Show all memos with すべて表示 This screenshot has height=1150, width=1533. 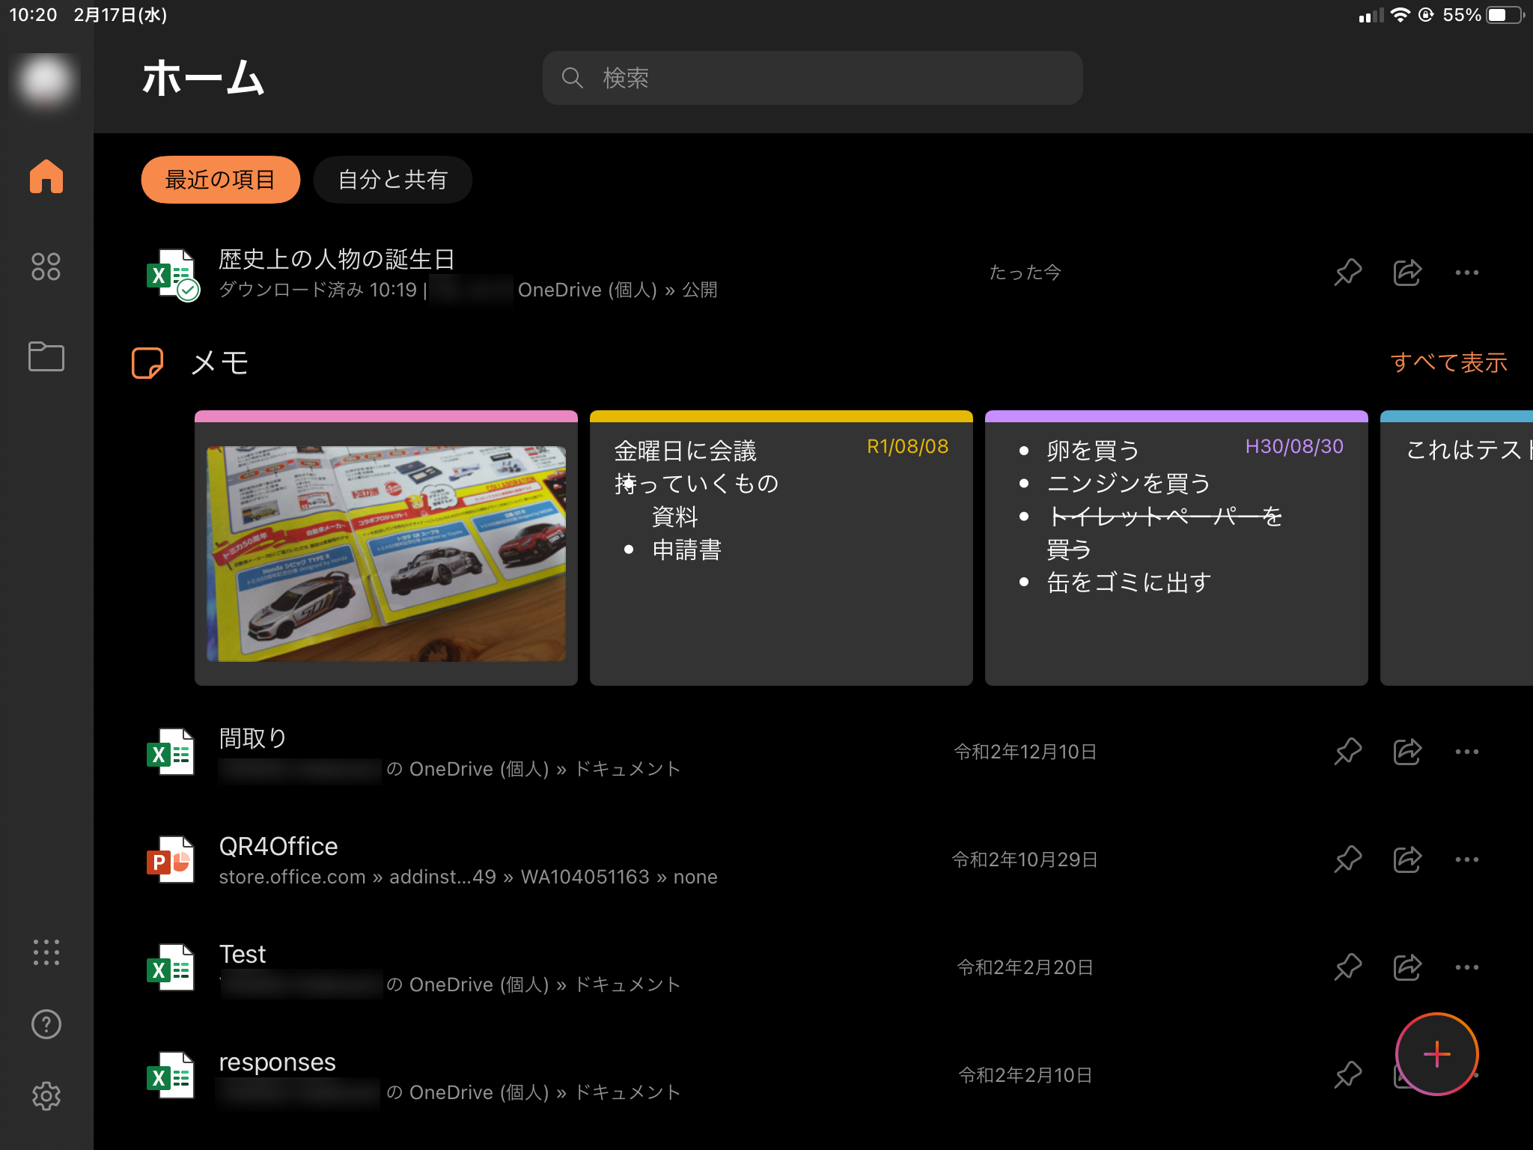coord(1449,362)
